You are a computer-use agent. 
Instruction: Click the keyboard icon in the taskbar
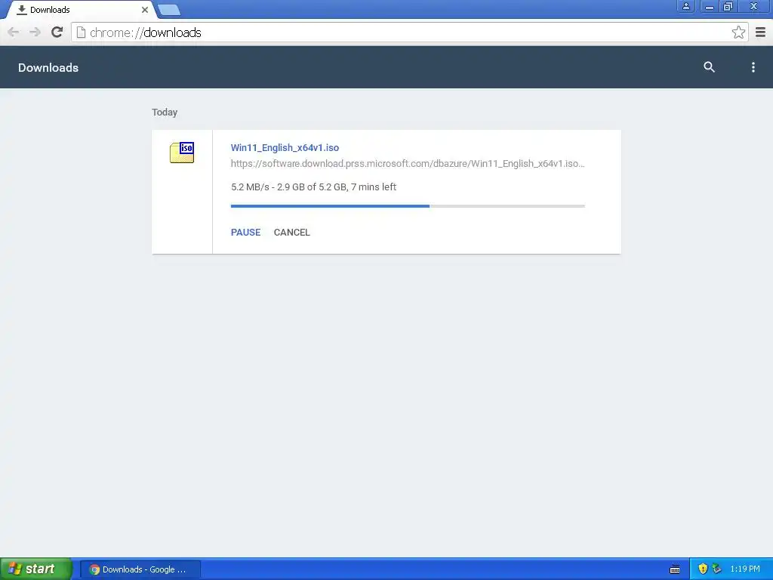[x=675, y=569]
